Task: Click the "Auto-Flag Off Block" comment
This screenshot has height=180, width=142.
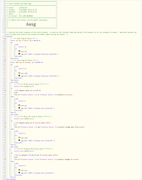Action: (x=25, y=60)
